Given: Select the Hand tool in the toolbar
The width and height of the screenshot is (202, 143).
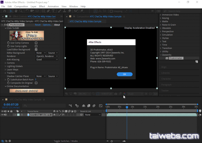Looking at the screenshot, I should (16, 11).
